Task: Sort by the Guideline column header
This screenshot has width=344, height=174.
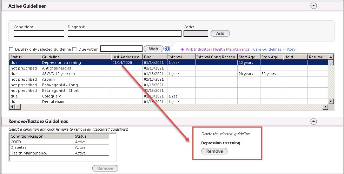Action: [76, 57]
